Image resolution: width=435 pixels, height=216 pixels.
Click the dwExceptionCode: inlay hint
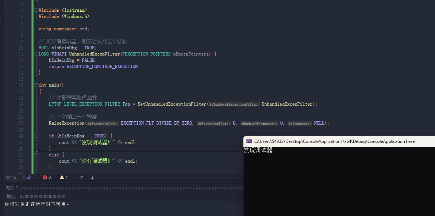[x=103, y=124]
